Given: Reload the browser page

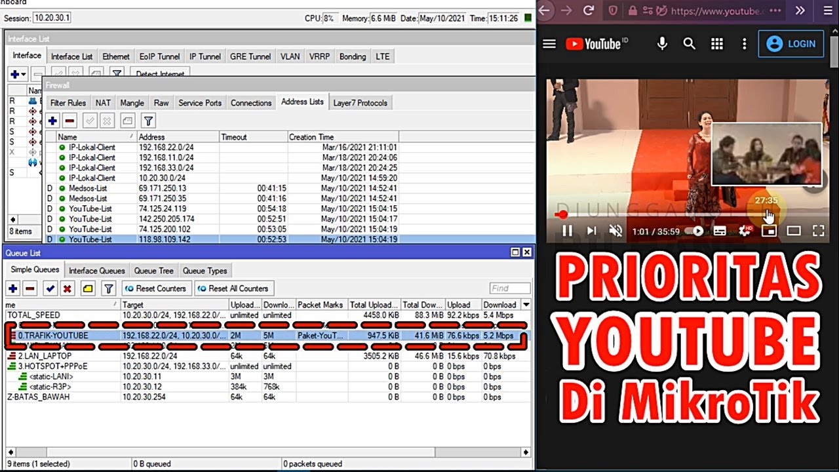Looking at the screenshot, I should tap(589, 10).
